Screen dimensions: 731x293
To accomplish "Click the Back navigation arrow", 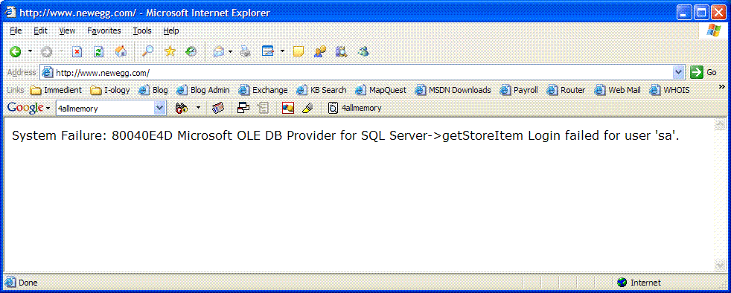I will click(x=15, y=52).
